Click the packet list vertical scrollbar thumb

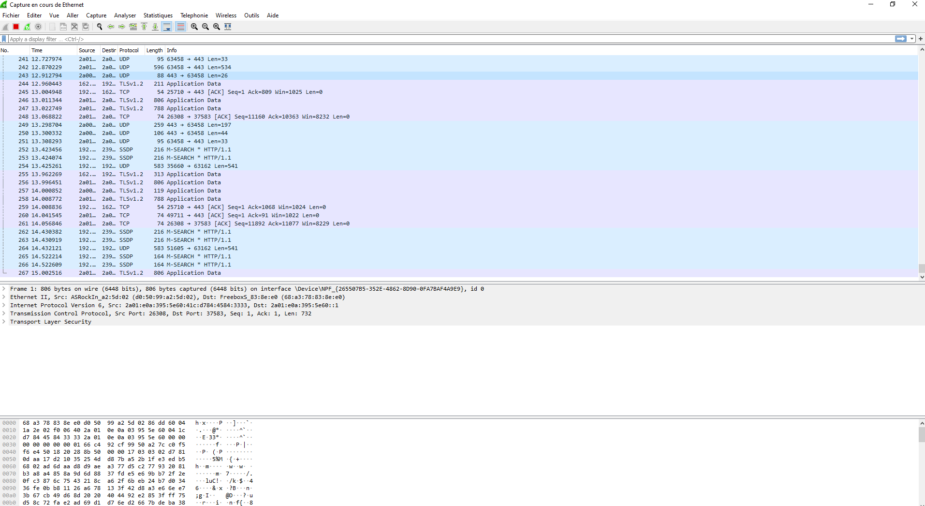[x=922, y=268]
